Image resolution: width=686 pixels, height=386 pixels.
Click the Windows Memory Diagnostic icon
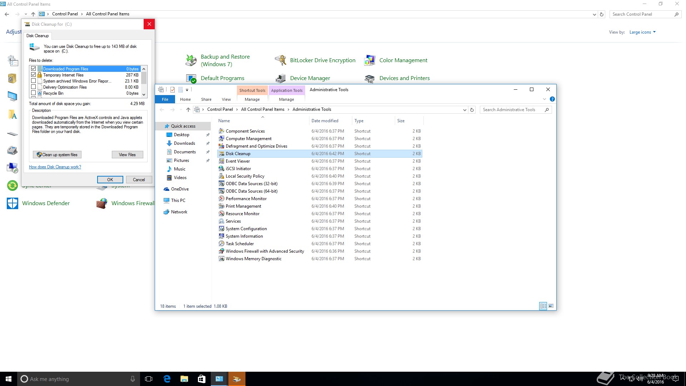point(222,259)
